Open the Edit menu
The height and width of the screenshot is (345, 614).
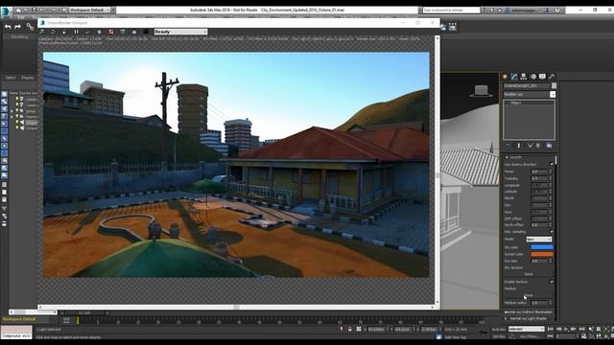[x=21, y=17]
